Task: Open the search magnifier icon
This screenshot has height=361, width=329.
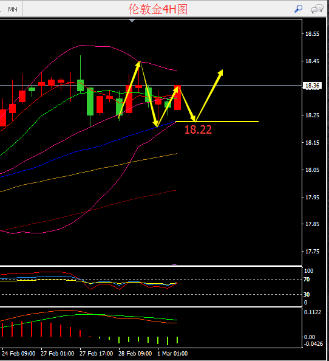Action: [299, 9]
